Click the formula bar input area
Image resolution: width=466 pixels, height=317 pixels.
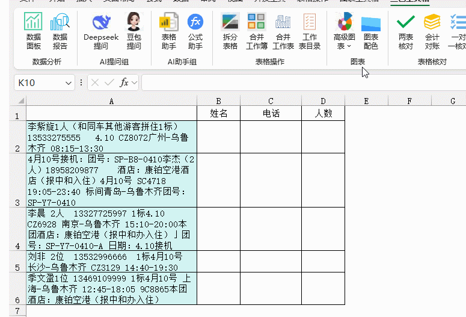pos(304,82)
